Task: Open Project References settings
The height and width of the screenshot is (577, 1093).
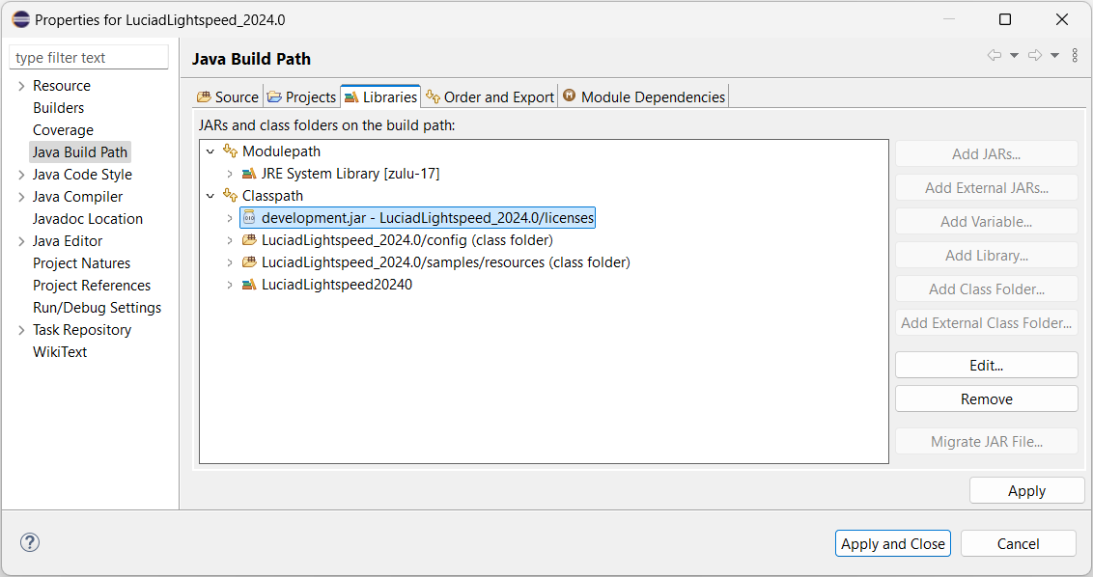Action: pyautogui.click(x=92, y=286)
